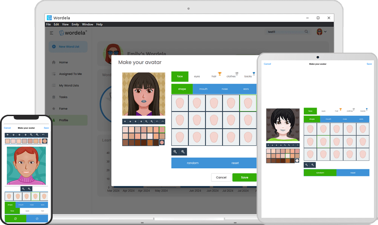
Task: Tap the Cancel link on the tablet
Action: pos(267,64)
